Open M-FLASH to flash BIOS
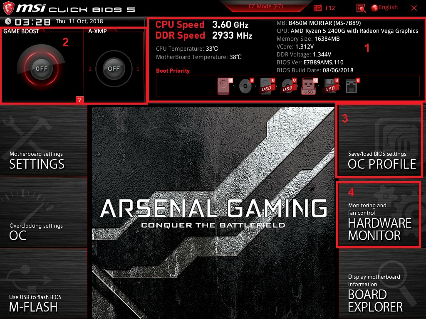The image size is (426, 319). pos(43,284)
